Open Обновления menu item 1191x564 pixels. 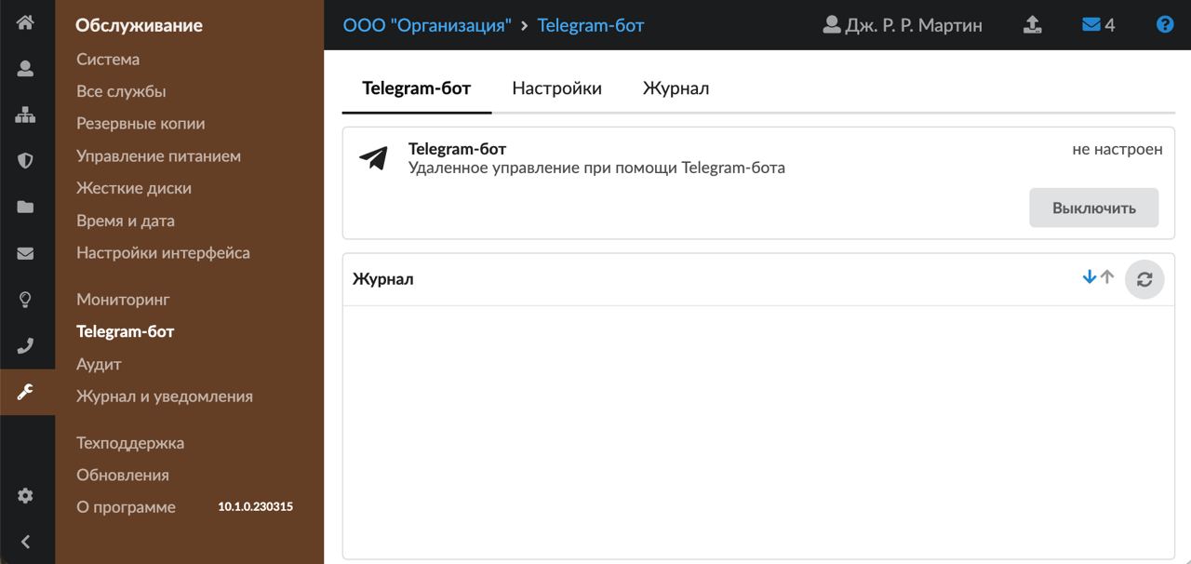coord(123,475)
